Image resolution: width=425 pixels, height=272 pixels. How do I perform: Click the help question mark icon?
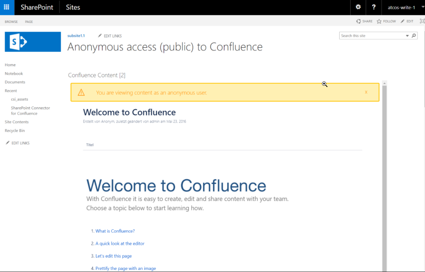[374, 7]
